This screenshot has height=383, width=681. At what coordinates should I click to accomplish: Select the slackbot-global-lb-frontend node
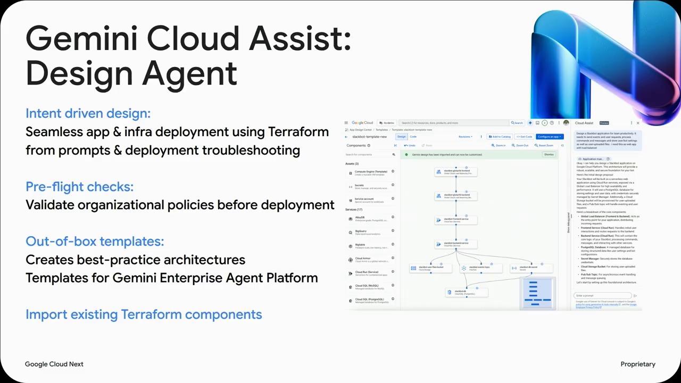[x=456, y=172]
